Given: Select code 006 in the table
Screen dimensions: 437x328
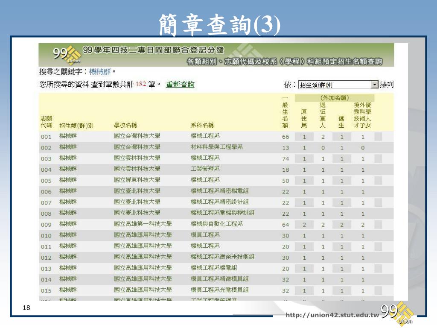Looking at the screenshot, I should pos(46,192).
